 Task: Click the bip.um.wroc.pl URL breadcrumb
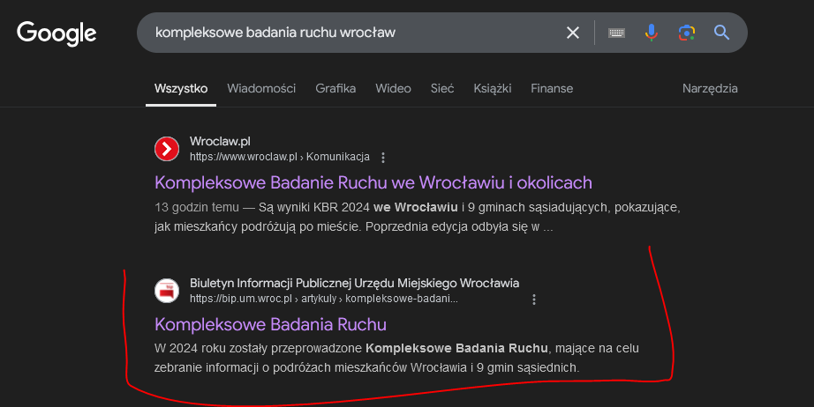pos(324,299)
